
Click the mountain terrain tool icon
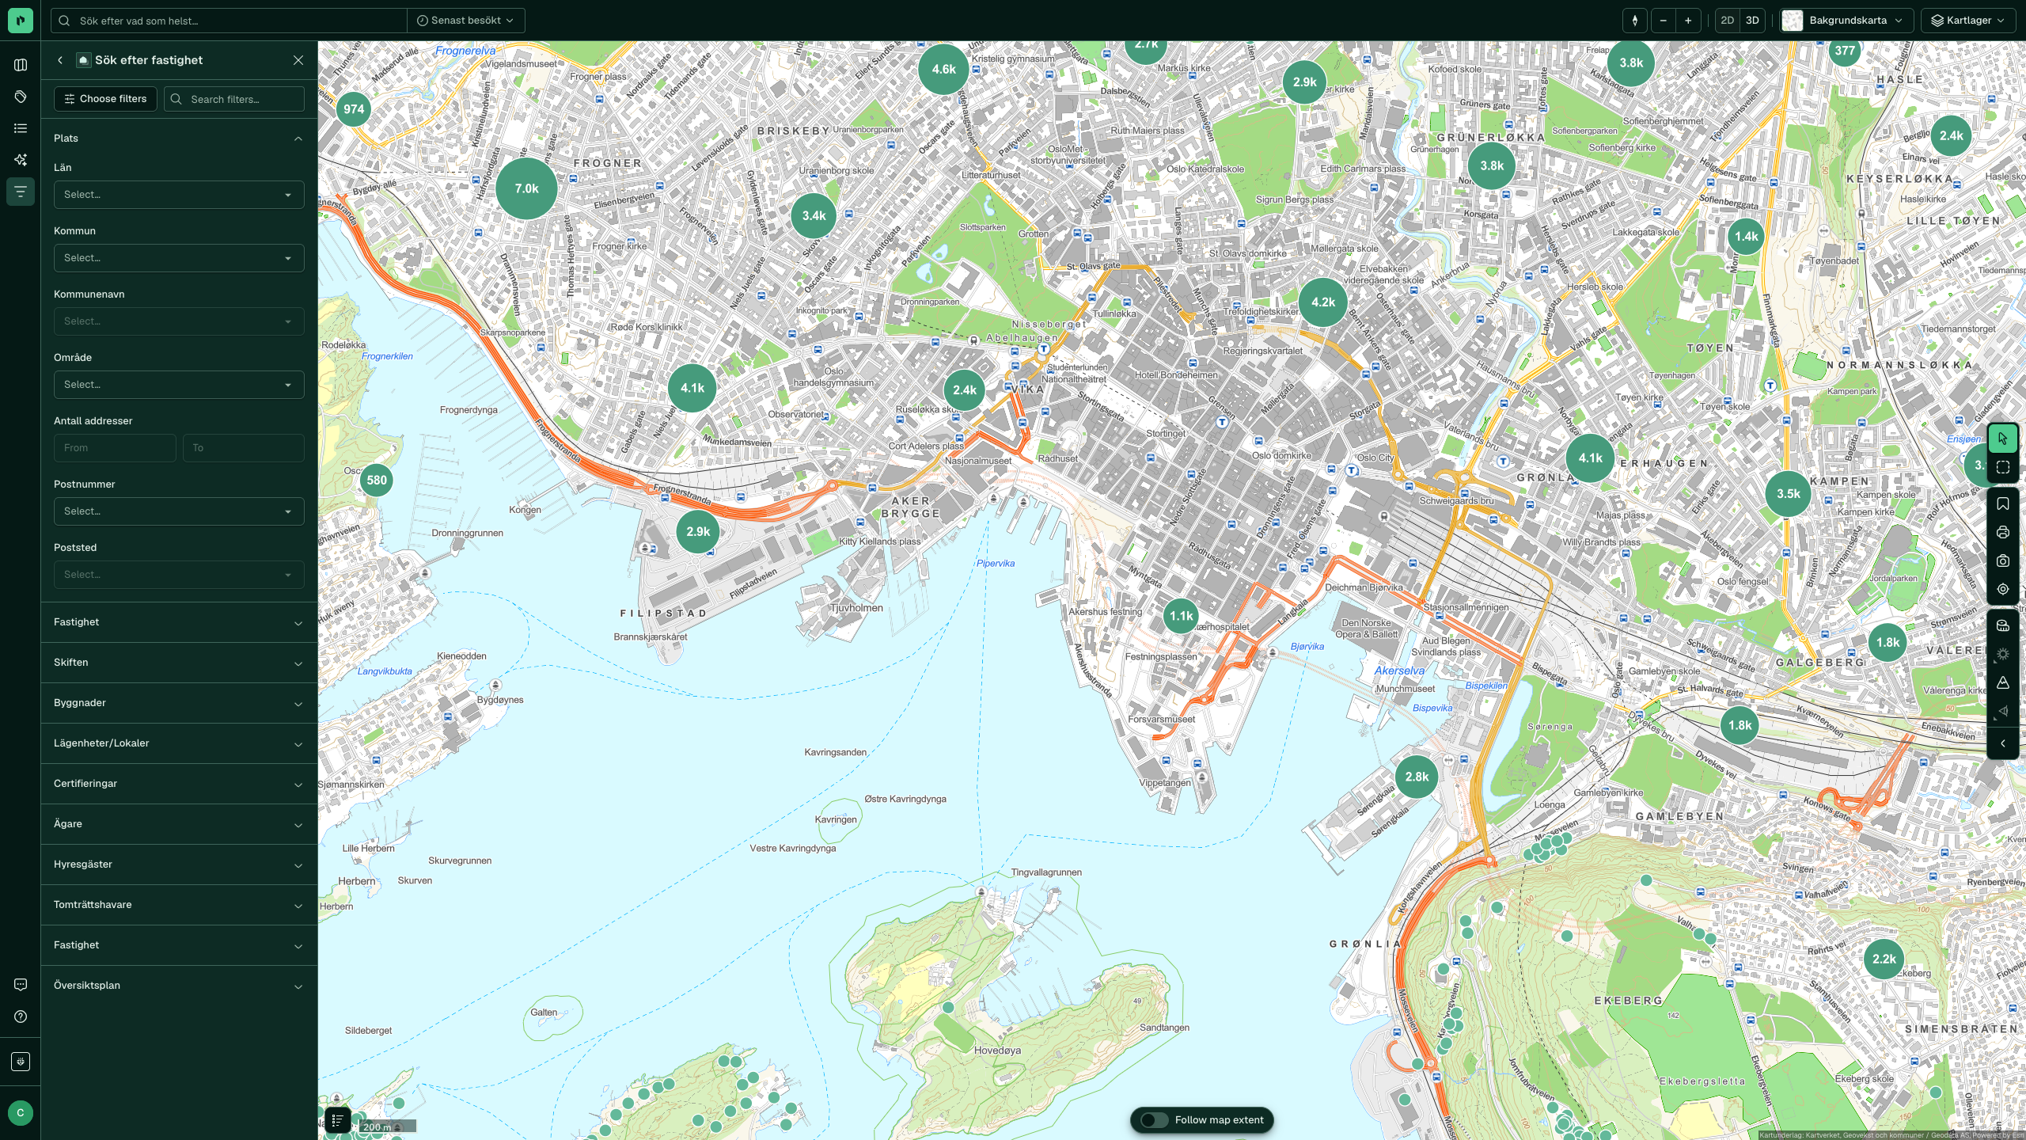[x=2002, y=682]
